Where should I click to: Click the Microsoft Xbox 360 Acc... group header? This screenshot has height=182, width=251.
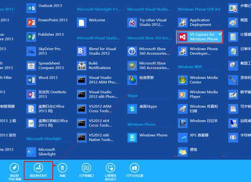pyautogui.click(x=150, y=38)
